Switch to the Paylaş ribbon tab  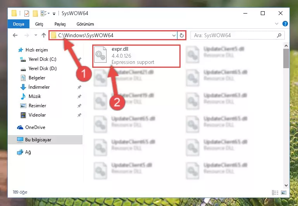60,24
